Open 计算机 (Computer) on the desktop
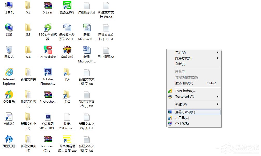The image size is (261, 156). click(x=9, y=6)
